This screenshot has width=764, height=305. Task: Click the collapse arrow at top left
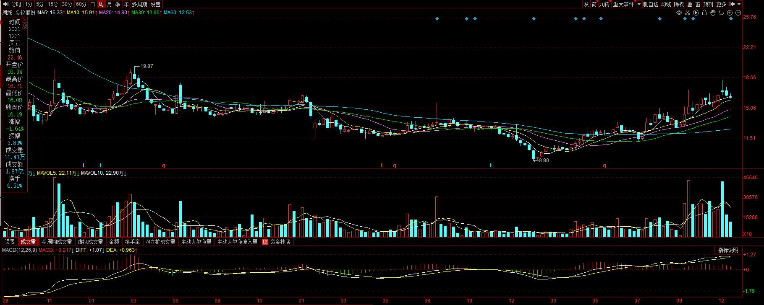tap(5, 4)
